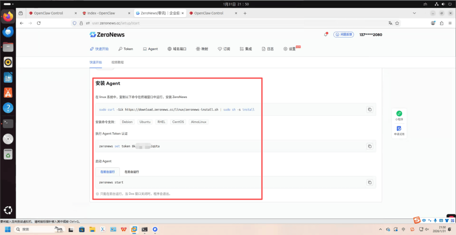Open the zh input indicator in top bar

tap(425, 4)
